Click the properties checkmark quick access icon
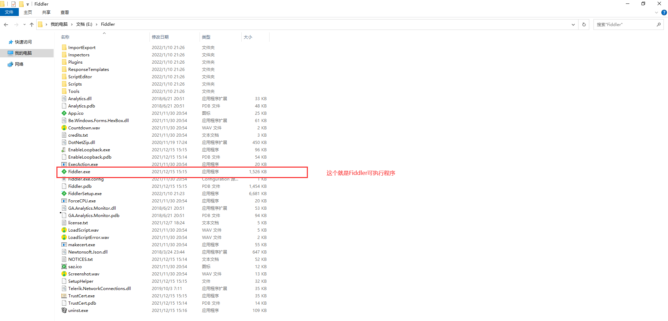Image resolution: width=668 pixels, height=321 pixels. coord(14,4)
